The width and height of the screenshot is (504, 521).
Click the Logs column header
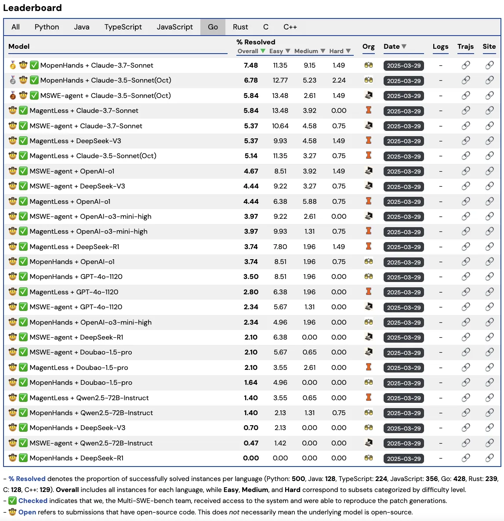point(440,47)
